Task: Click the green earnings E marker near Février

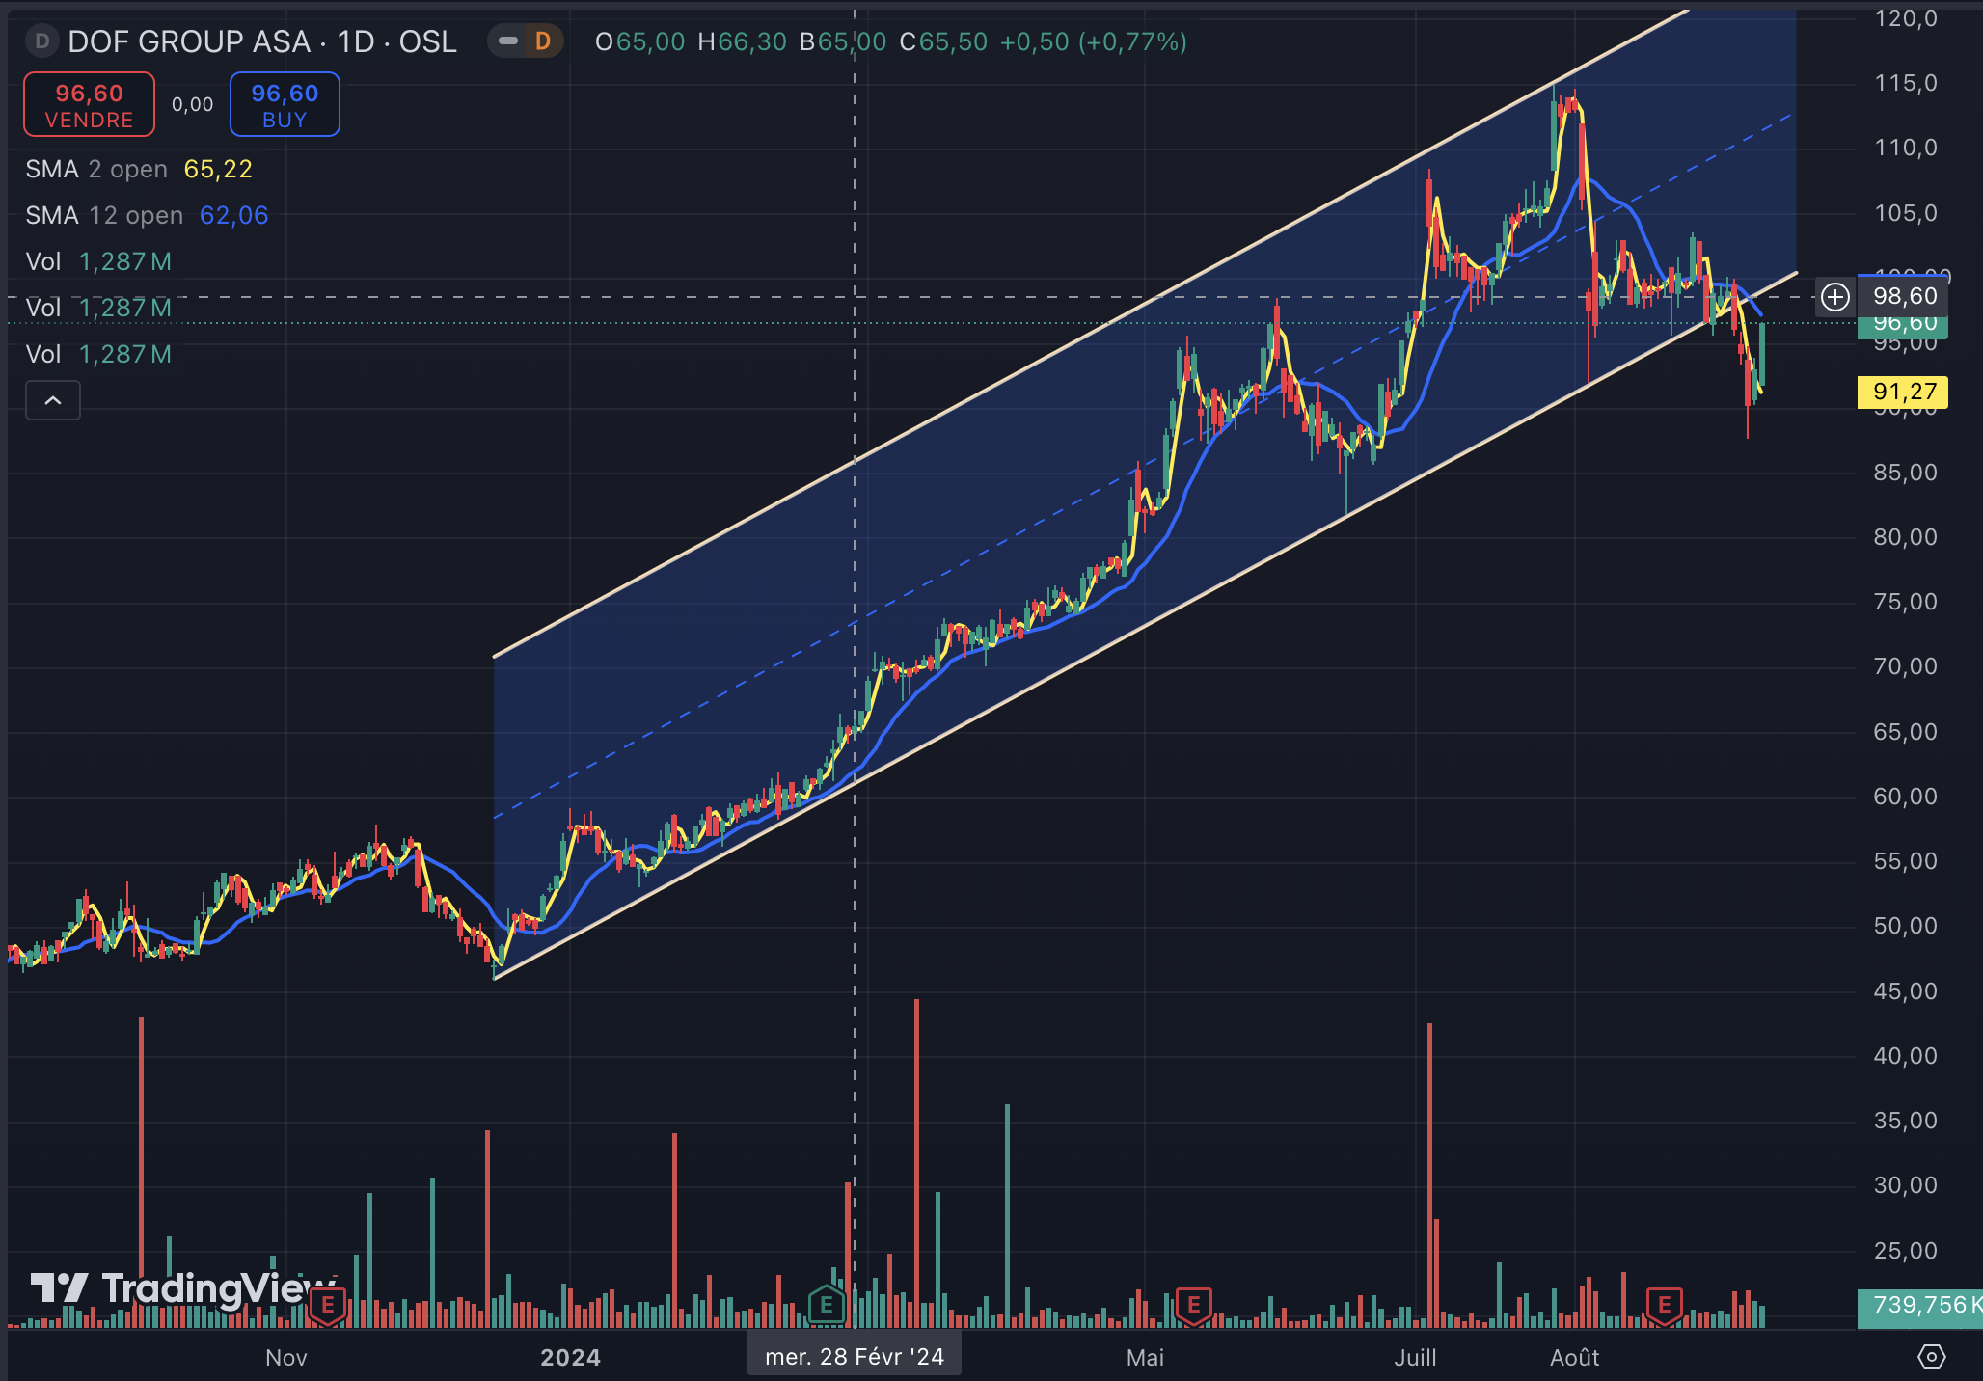Action: pyautogui.click(x=826, y=1306)
